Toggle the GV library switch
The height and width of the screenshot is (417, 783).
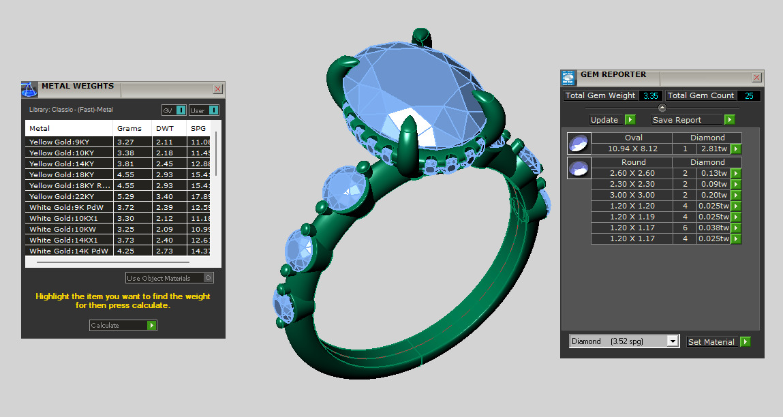tap(174, 110)
